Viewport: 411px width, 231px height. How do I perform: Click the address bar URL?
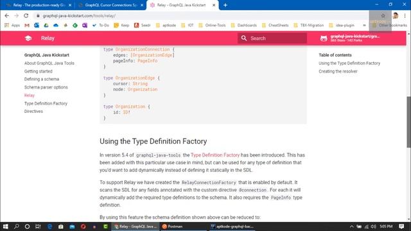[x=79, y=15]
